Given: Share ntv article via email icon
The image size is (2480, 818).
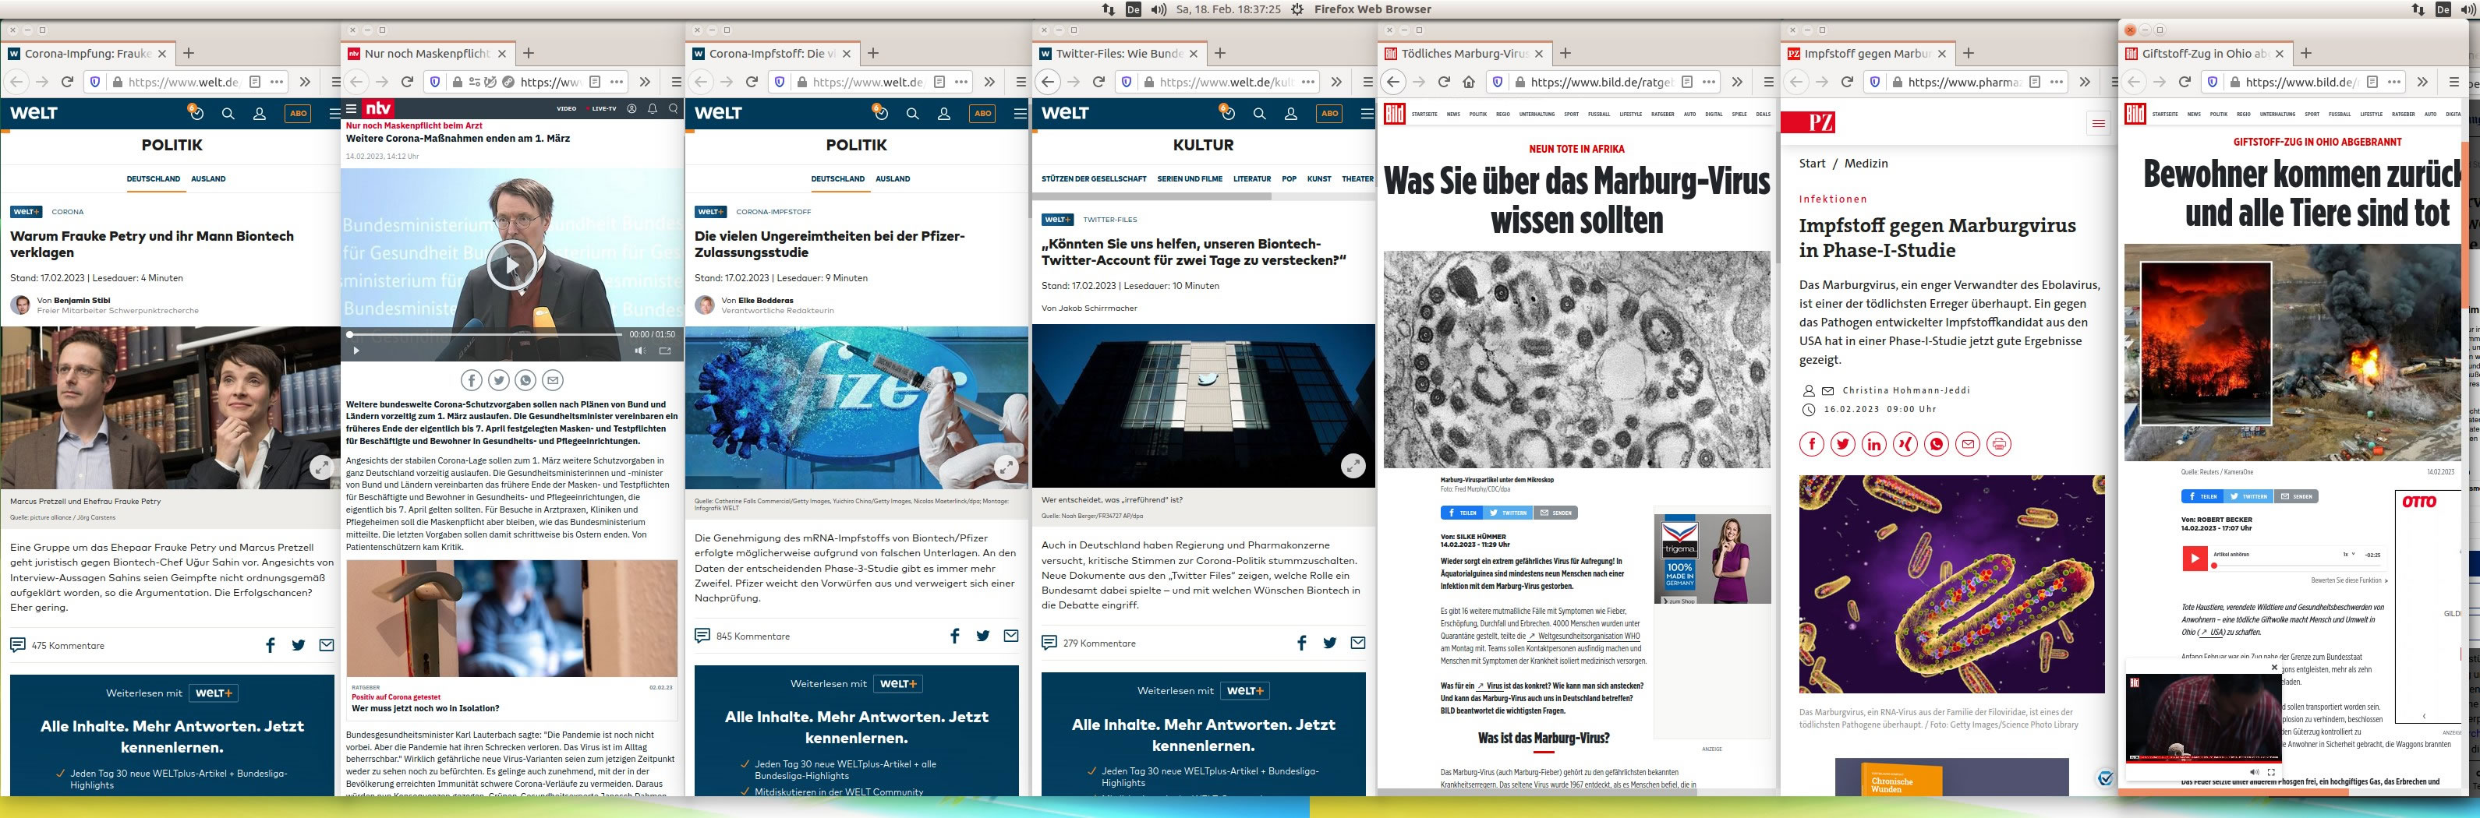Looking at the screenshot, I should point(553,380).
